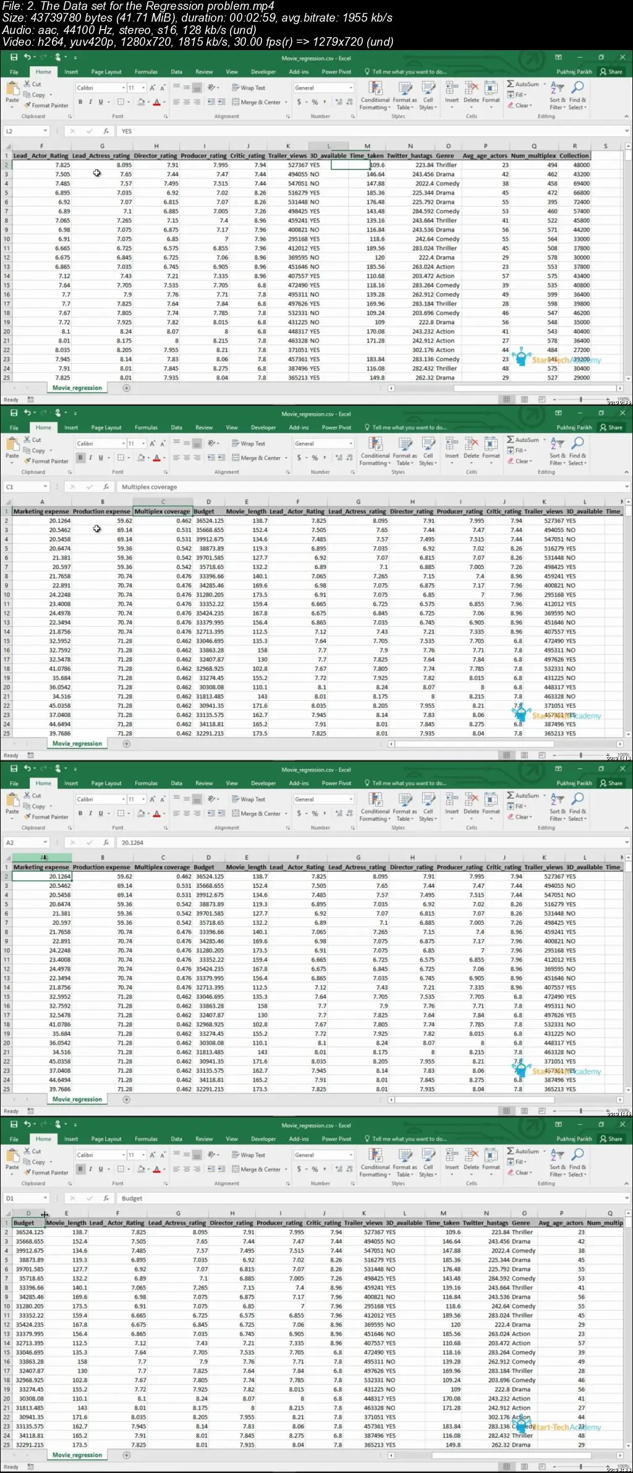Apply Fill Color in the L2 Excel window
Screen dimensions: 633x1473
click(x=141, y=102)
